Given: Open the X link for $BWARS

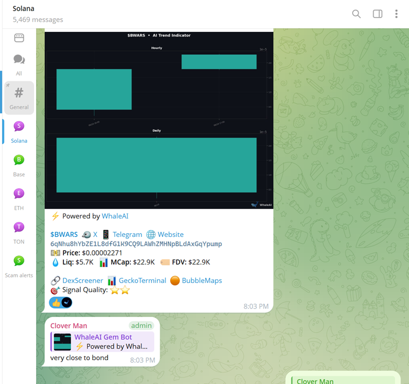Looking at the screenshot, I should click(95, 234).
